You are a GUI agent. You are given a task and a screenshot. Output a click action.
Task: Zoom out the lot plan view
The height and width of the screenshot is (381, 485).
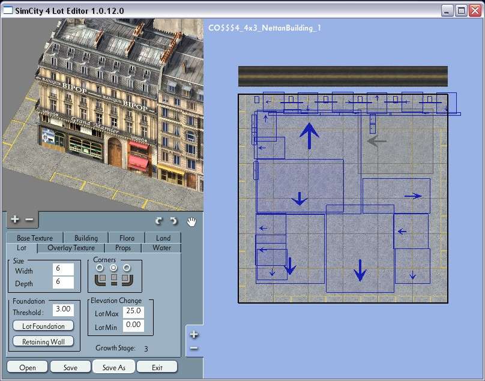pos(194,348)
